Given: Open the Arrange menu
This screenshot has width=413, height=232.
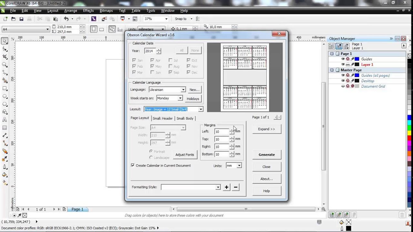Looking at the screenshot, I should (71, 11).
